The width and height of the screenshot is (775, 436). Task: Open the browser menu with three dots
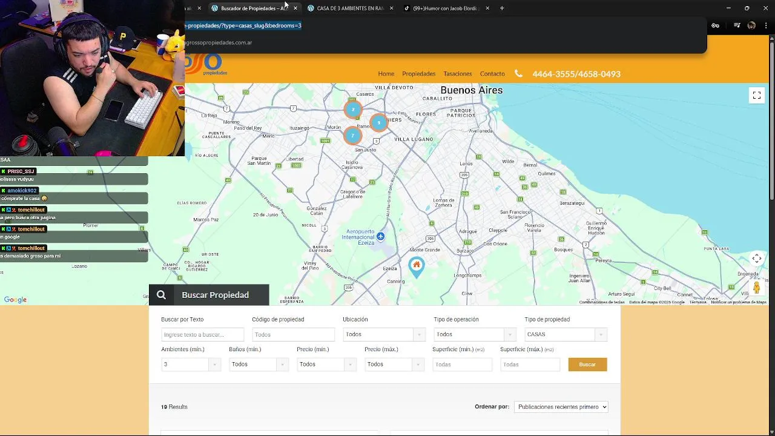[x=767, y=25]
